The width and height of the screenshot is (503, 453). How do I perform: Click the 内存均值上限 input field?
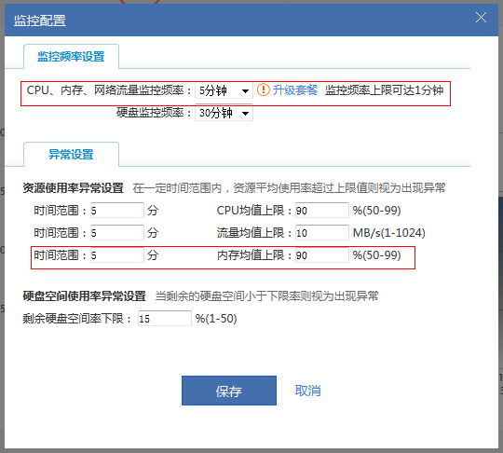tap(322, 255)
